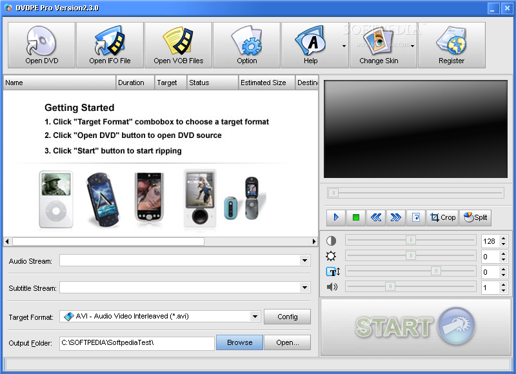Open the Target Format combobox
This screenshot has width=516, height=374.
click(160, 317)
